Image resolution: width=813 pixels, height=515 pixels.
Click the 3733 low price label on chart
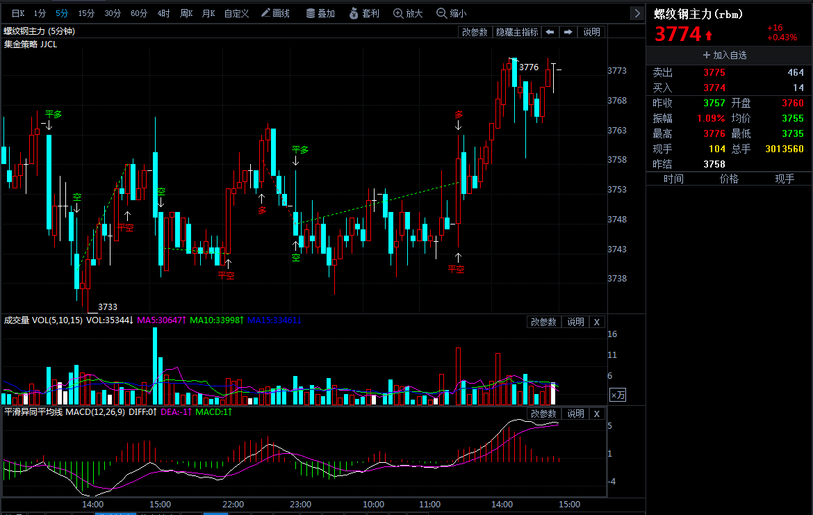107,307
